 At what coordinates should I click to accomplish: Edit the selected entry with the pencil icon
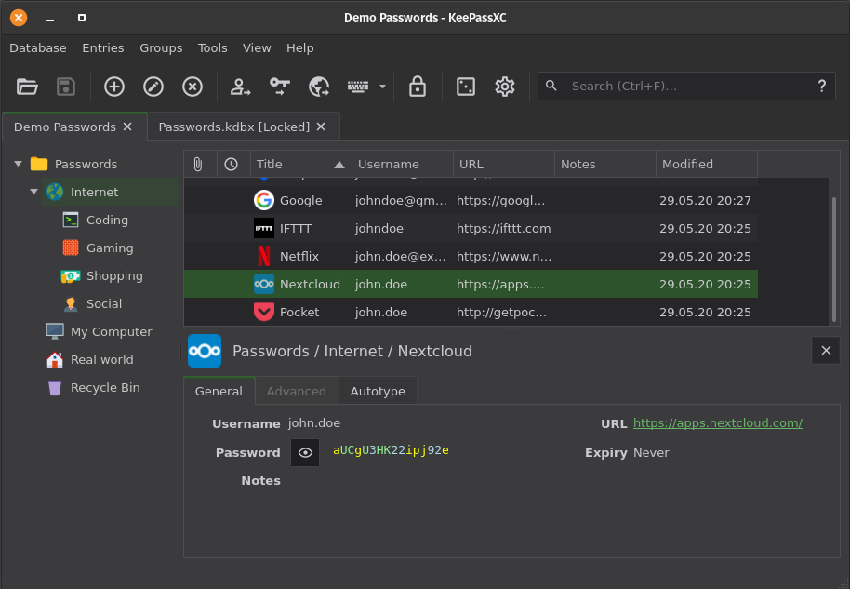pos(153,86)
